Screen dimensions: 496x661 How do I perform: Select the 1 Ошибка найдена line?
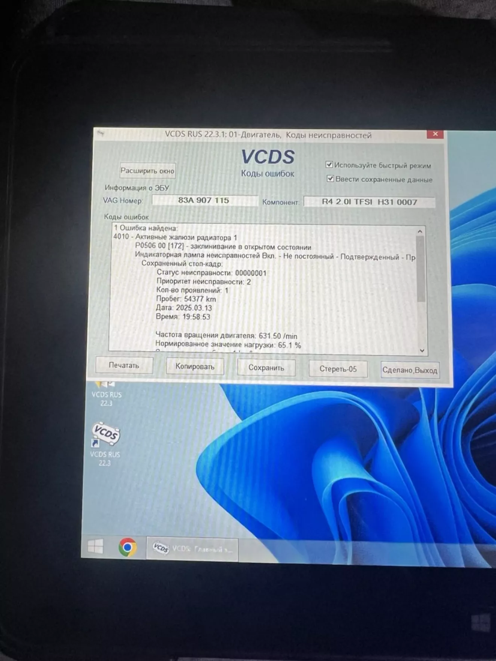(146, 228)
